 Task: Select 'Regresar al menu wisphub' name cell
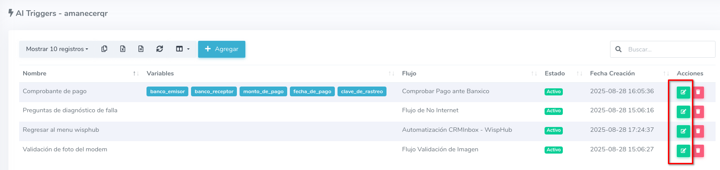pyautogui.click(x=61, y=130)
